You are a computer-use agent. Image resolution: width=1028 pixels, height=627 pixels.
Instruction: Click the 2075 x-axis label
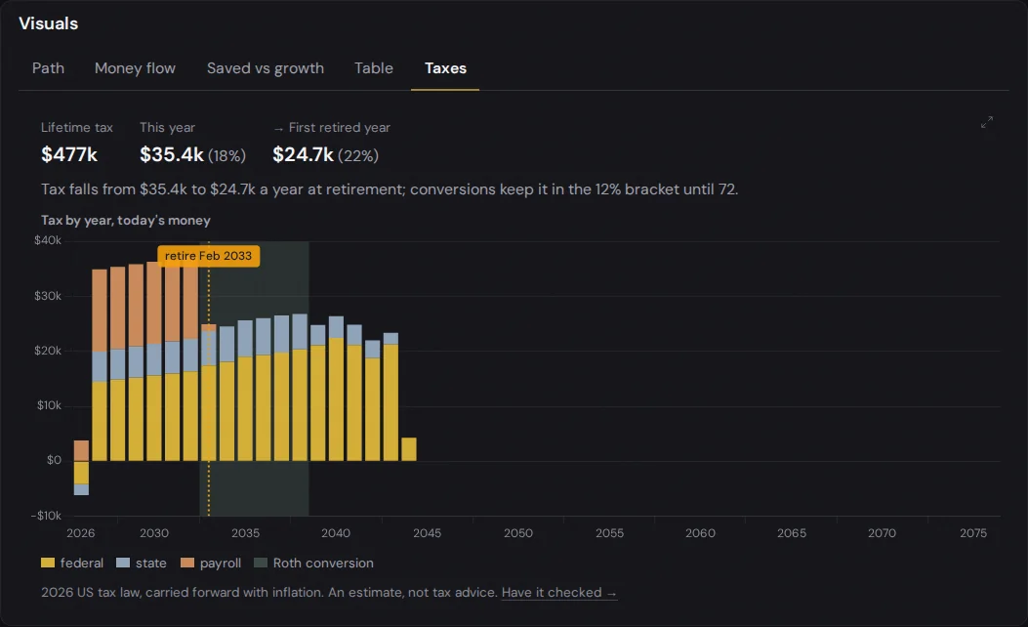(x=973, y=533)
